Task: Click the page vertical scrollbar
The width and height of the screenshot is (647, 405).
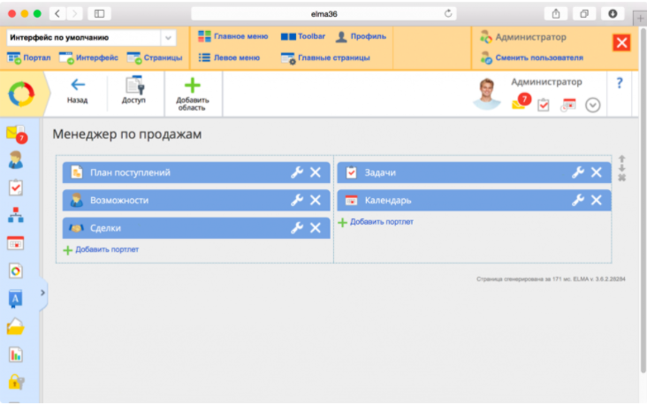Action: (643, 200)
